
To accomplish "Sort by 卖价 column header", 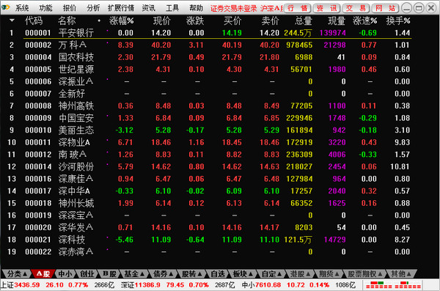I will click(270, 21).
